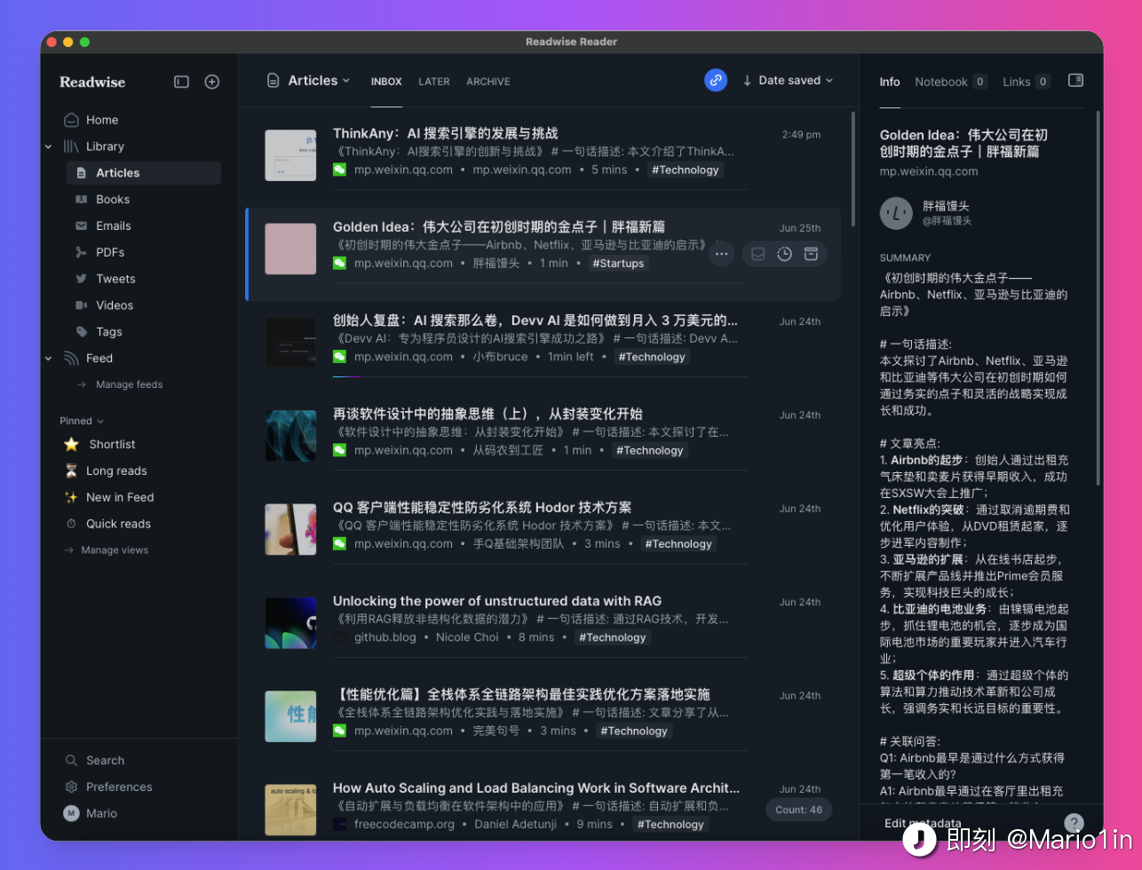Image resolution: width=1142 pixels, height=870 pixels.
Task: Click WeChat icon on Golden Idea article
Action: pyautogui.click(x=339, y=264)
